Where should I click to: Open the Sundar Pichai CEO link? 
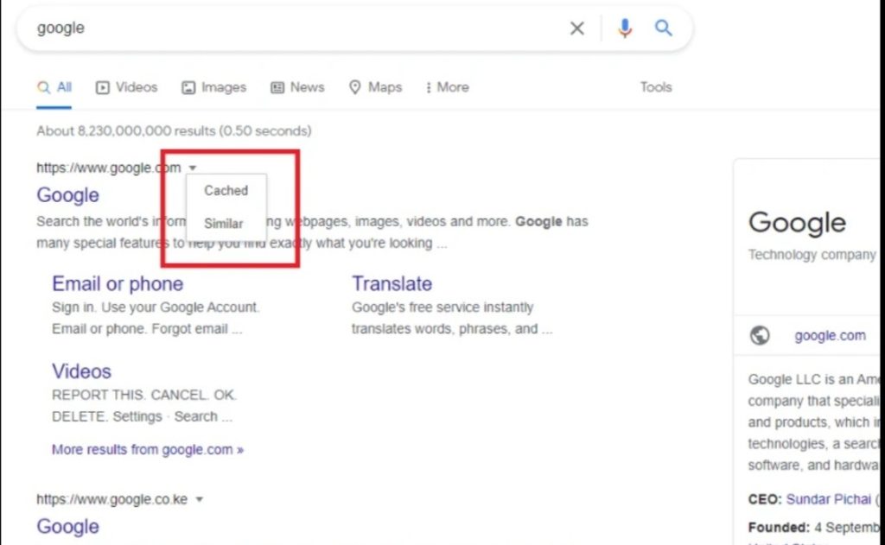click(829, 499)
